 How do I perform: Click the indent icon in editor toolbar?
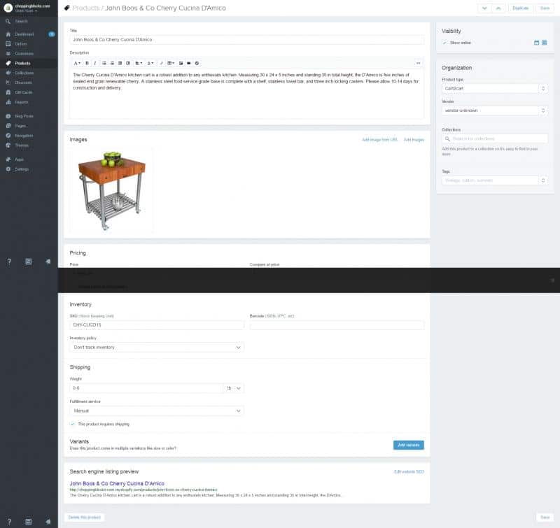[x=128, y=63]
